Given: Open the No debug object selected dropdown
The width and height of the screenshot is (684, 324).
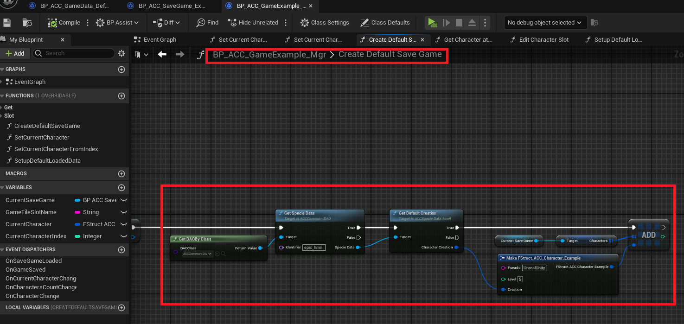Looking at the screenshot, I should (545, 22).
